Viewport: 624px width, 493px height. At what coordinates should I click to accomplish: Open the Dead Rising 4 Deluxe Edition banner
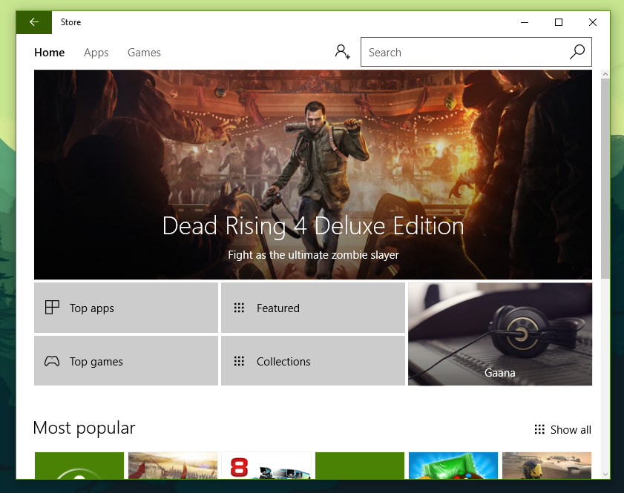(313, 174)
